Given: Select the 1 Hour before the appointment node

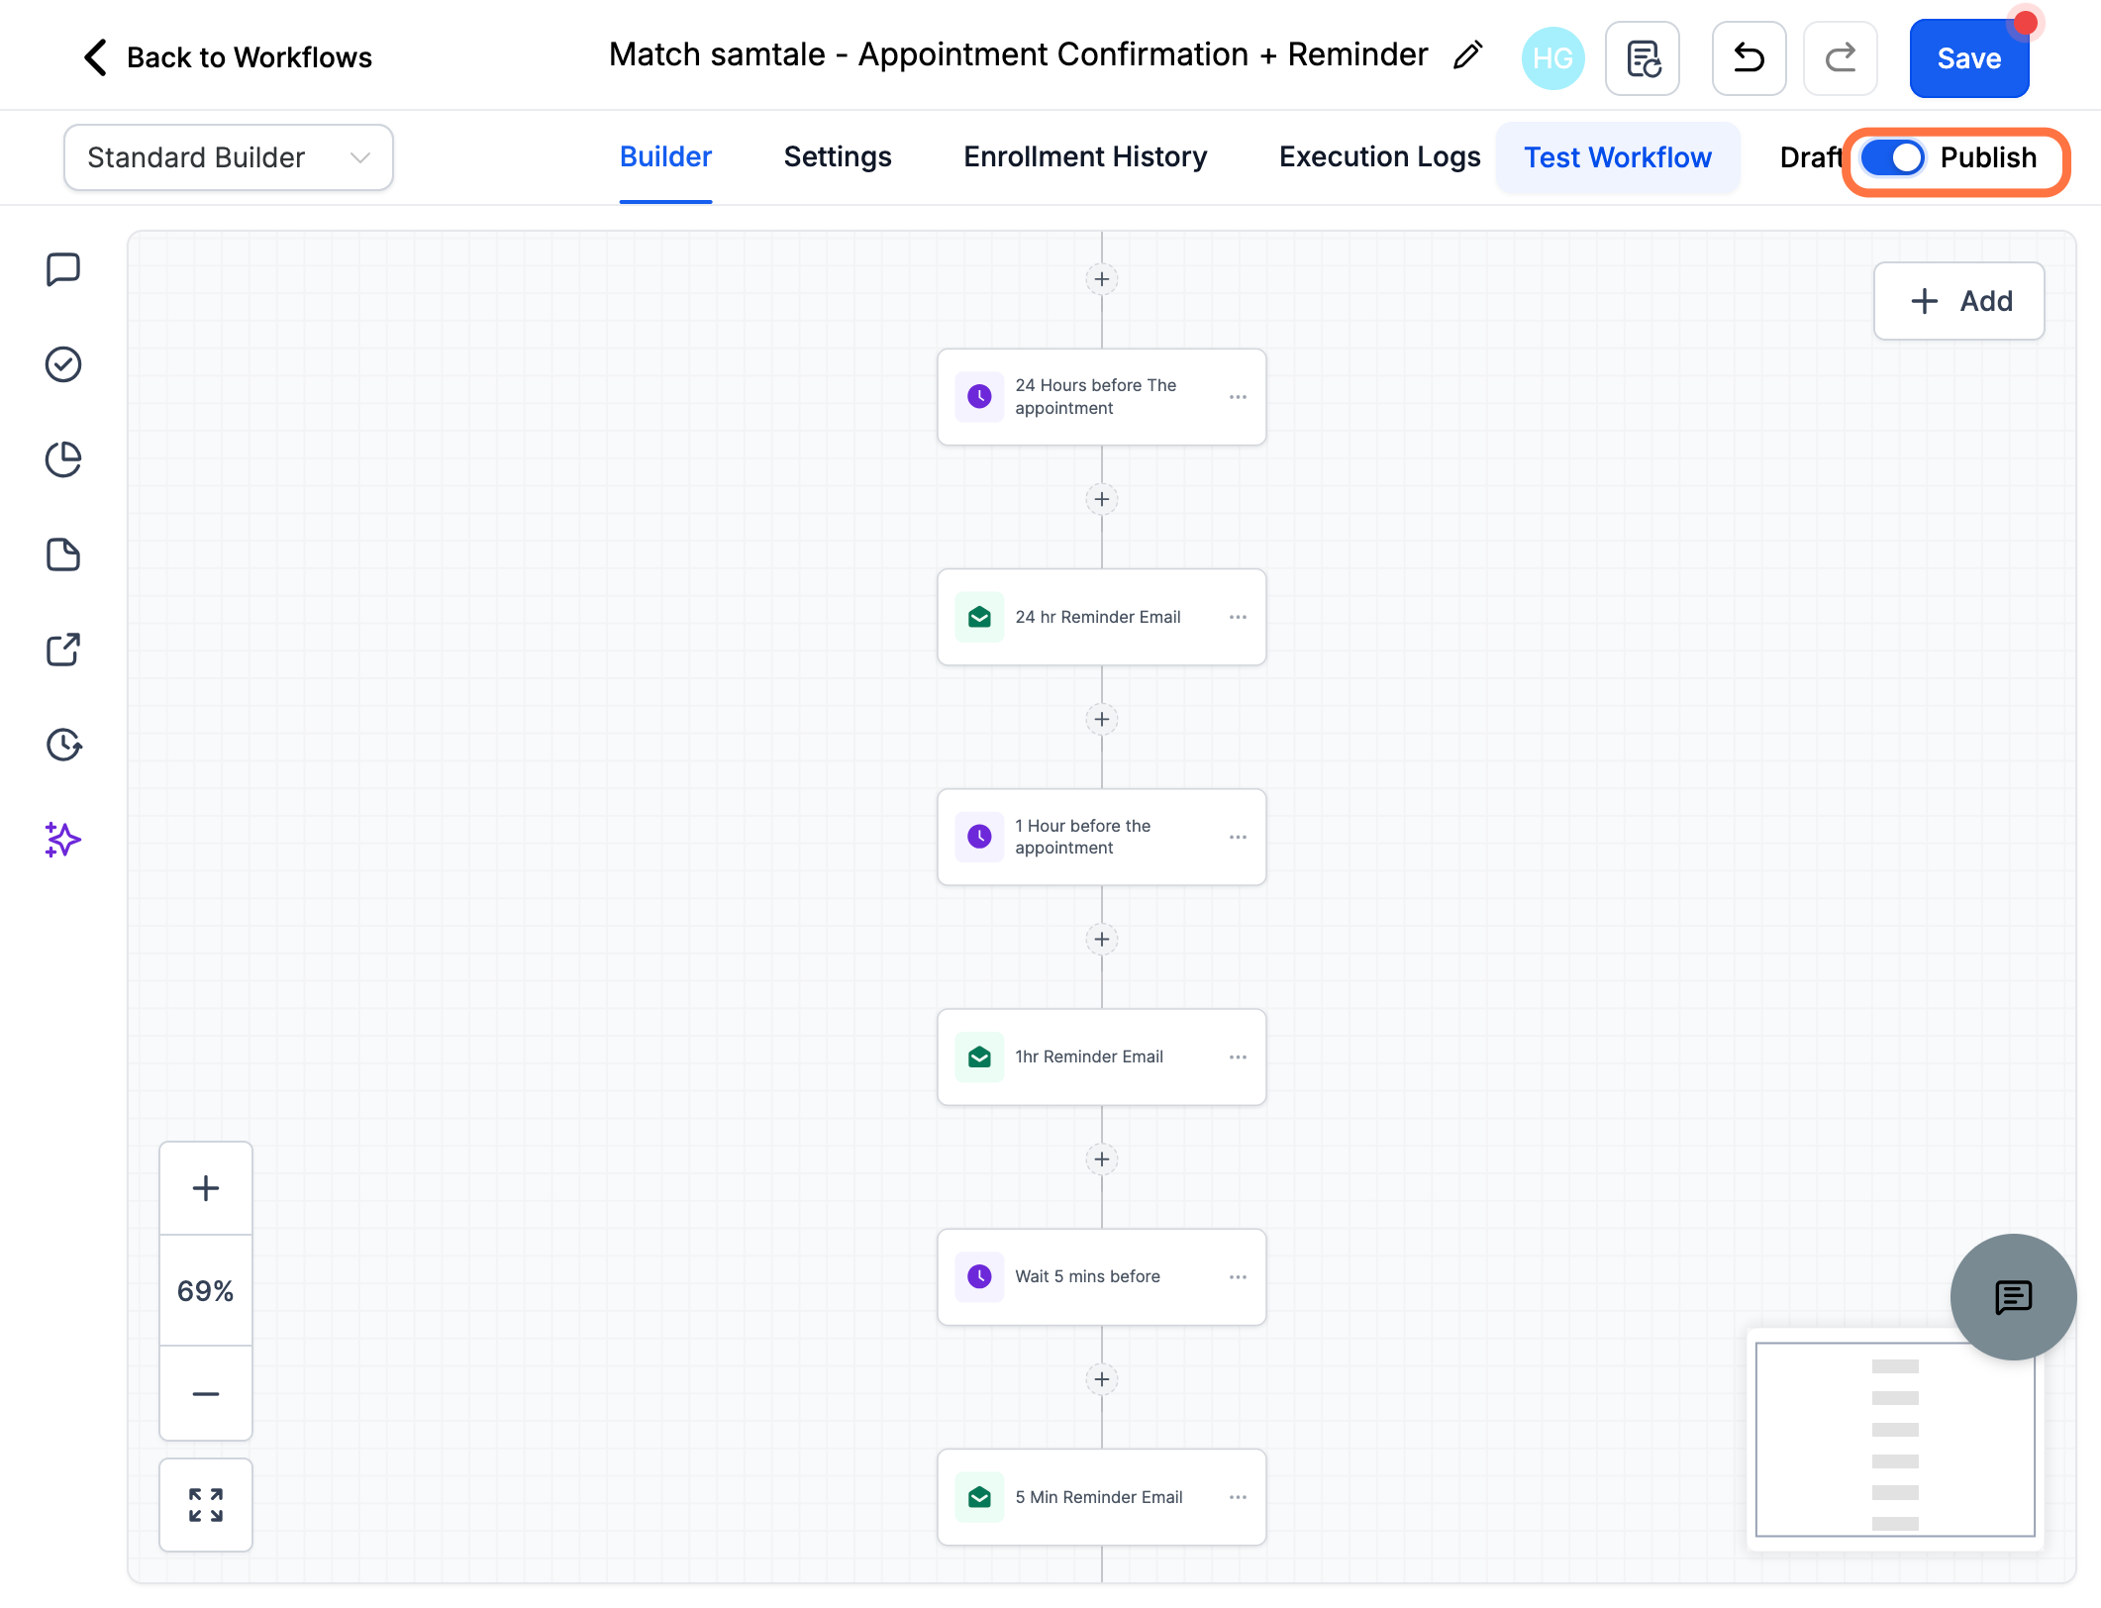Looking at the screenshot, I should point(1102,837).
